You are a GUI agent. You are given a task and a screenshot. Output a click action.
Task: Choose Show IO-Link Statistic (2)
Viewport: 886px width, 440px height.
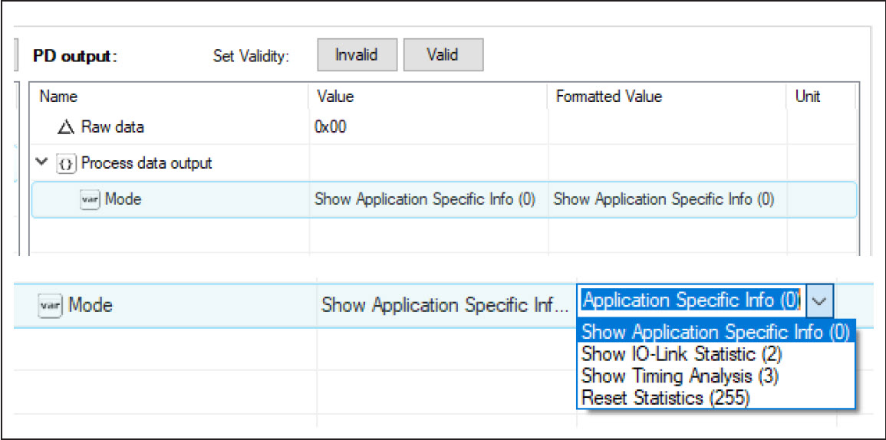pos(681,354)
